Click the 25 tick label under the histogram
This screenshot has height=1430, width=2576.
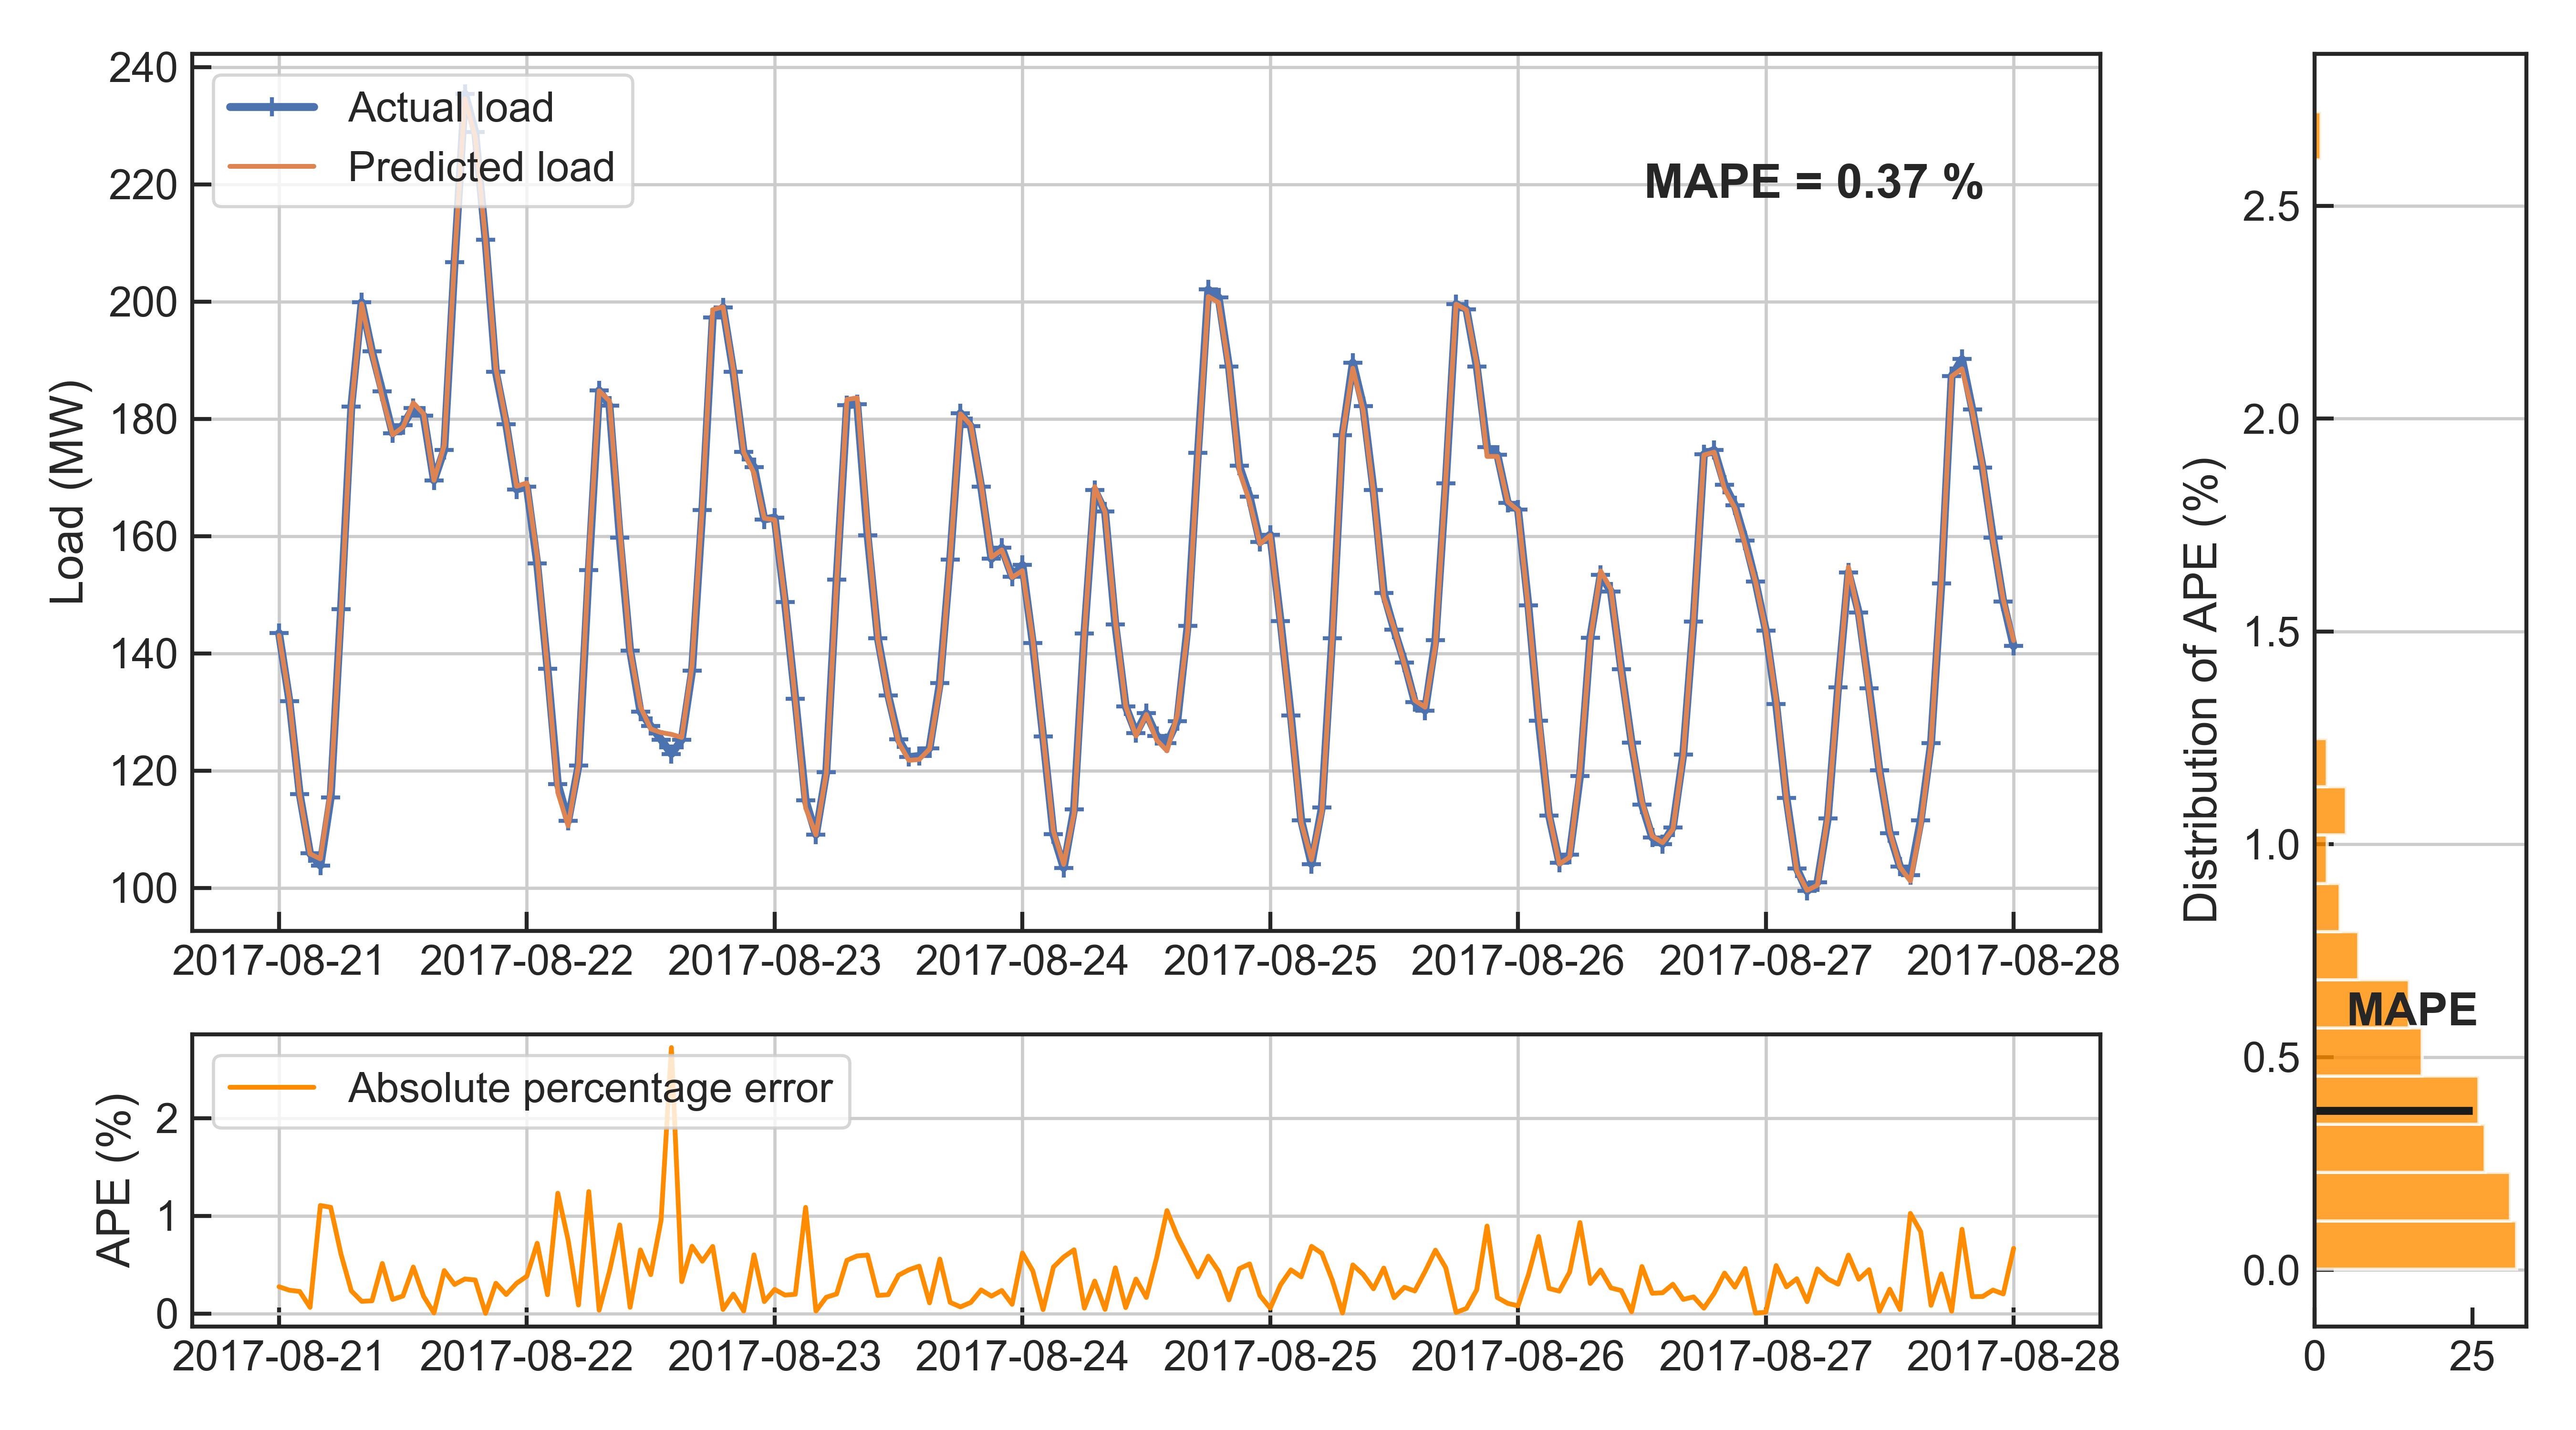point(2472,1357)
